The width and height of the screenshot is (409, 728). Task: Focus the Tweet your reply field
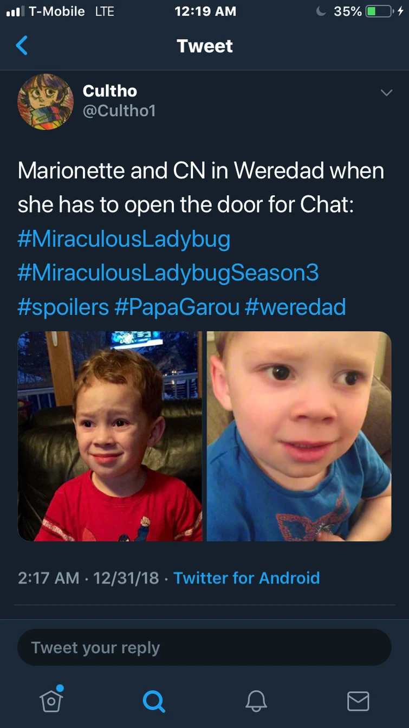[204, 647]
